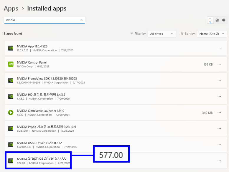Click the NVIDIA FrameView SDK icon
Viewport: 229px width, 172px height.
[11, 80]
